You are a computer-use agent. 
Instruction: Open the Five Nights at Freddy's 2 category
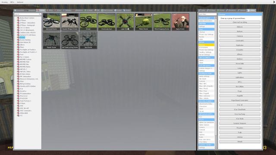coord(28,52)
